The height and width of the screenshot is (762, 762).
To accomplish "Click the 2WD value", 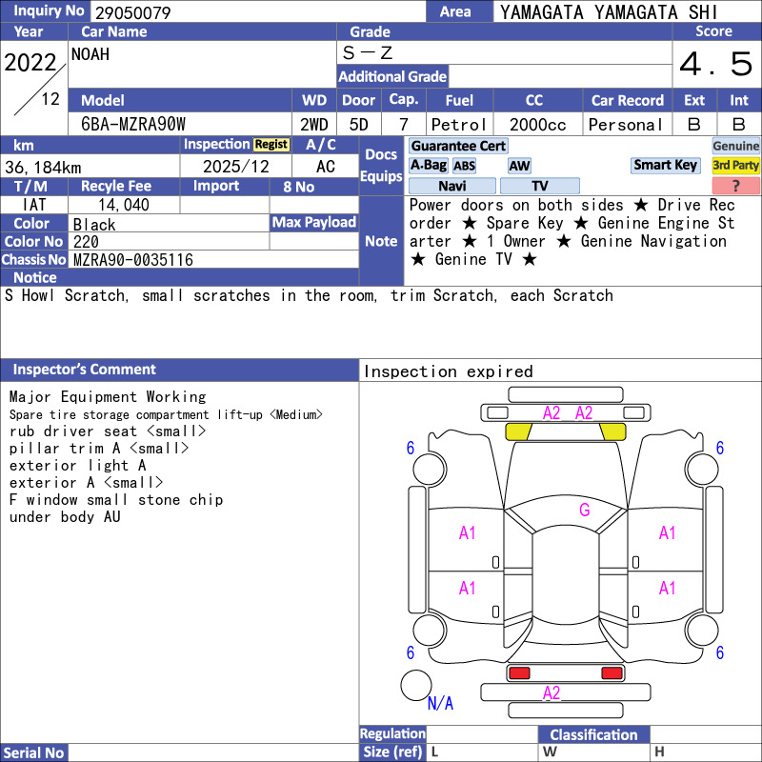I will pos(314,125).
